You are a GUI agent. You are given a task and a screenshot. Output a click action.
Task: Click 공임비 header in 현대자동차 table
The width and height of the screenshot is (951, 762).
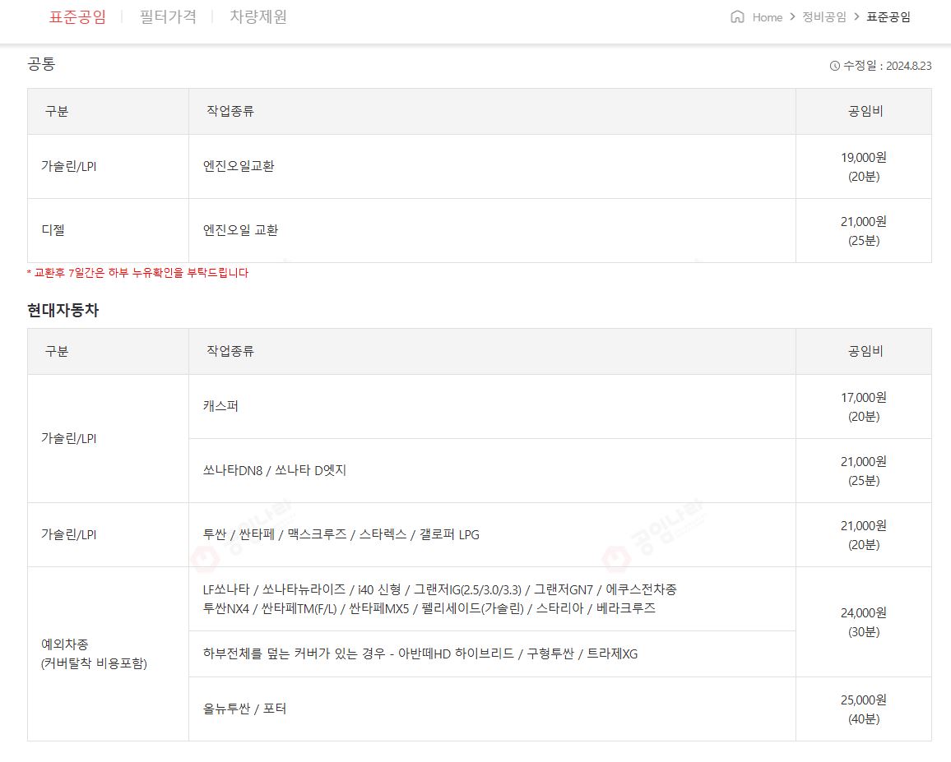pos(865,351)
